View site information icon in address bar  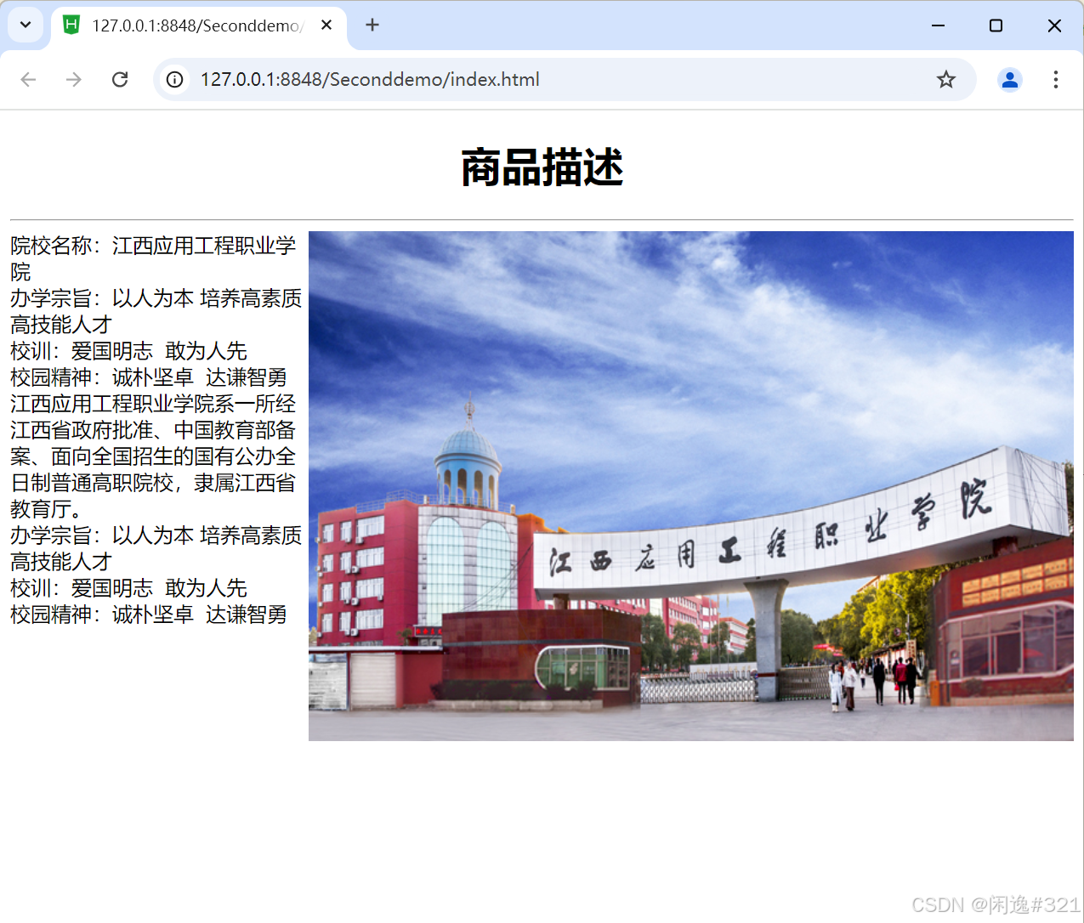[x=175, y=79]
